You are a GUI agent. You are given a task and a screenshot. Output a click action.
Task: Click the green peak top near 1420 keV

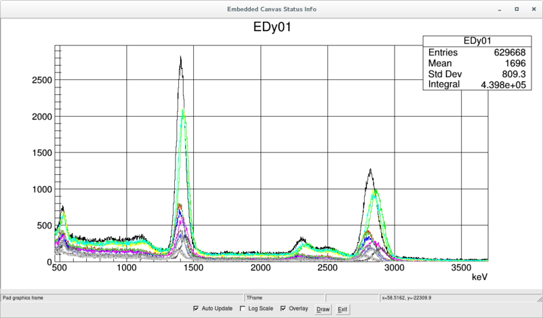183,110
